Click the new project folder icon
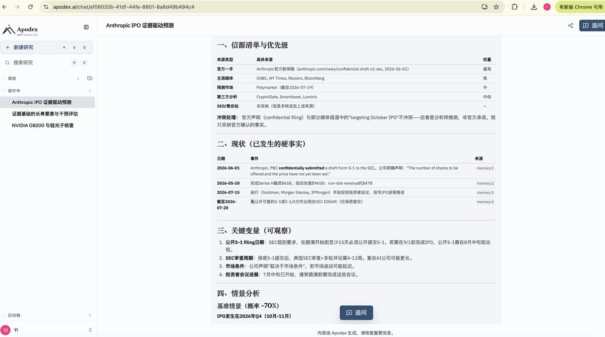The image size is (605, 337). pyautogui.click(x=90, y=79)
